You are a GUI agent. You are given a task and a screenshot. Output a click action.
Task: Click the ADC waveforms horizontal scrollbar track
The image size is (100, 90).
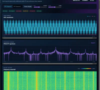click(x=49, y=38)
